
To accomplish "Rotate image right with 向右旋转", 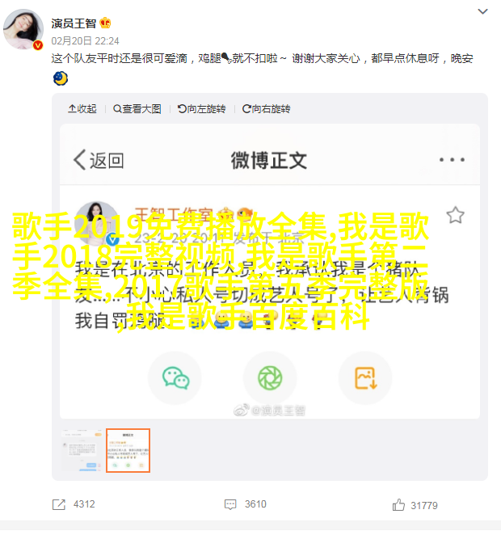I will [x=266, y=109].
